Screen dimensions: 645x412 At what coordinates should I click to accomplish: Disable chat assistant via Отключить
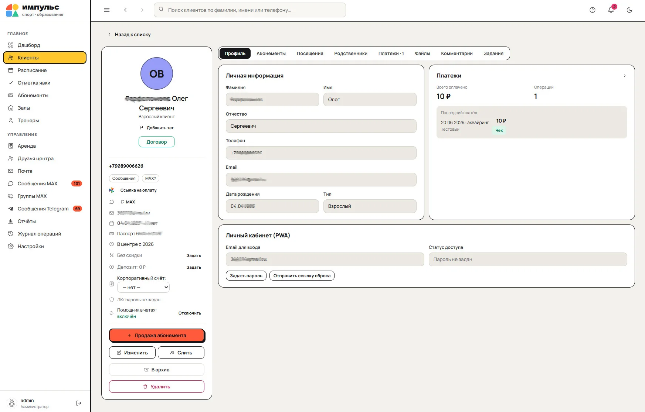[190, 313]
